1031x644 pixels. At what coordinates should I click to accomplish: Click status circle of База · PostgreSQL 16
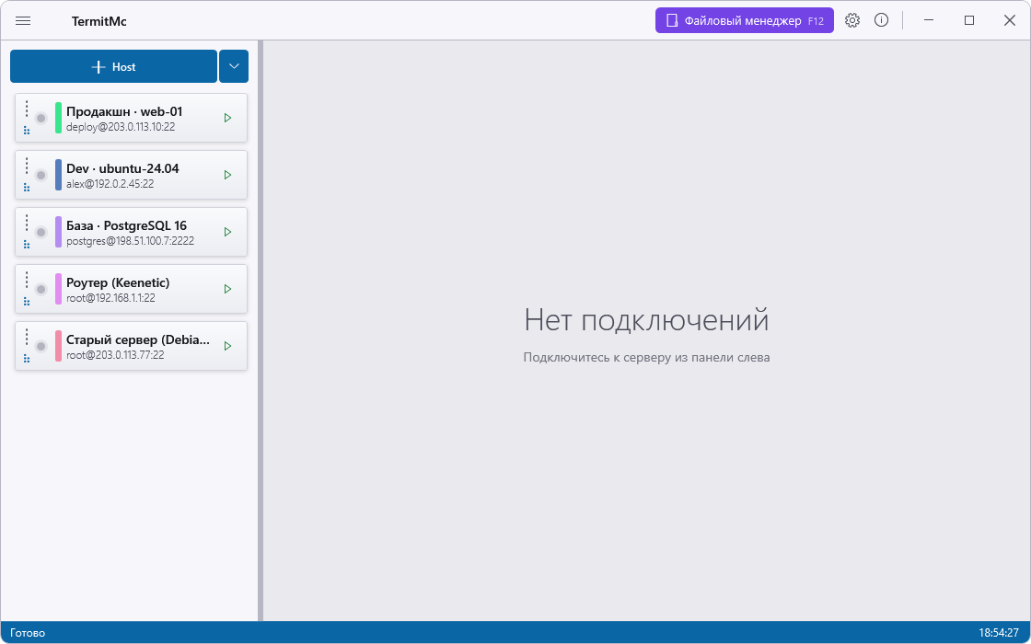tap(41, 232)
